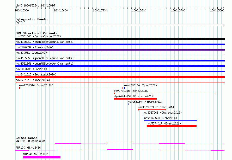Click the nsv5561640 (ByrskaBishop2022) variant label
This screenshot has height=160, width=232.
[38, 36]
